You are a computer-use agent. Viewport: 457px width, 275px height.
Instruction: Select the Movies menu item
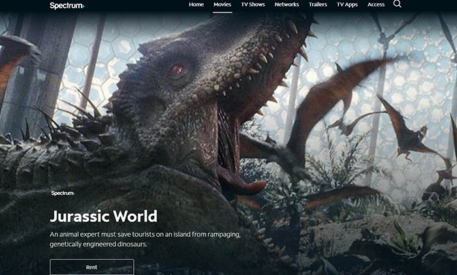pyautogui.click(x=223, y=5)
